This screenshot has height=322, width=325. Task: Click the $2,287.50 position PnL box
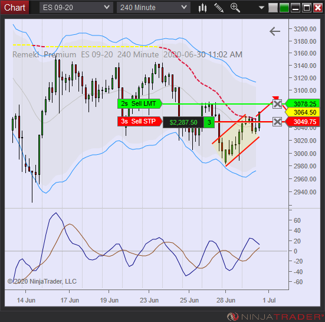tap(183, 122)
